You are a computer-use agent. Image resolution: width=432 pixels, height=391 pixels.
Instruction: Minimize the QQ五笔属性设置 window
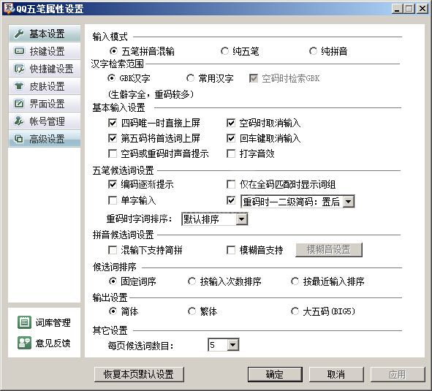point(397,9)
